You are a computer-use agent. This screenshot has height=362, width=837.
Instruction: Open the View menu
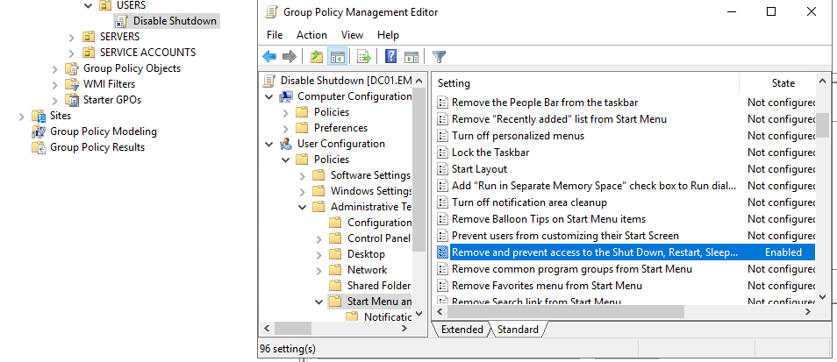point(352,35)
